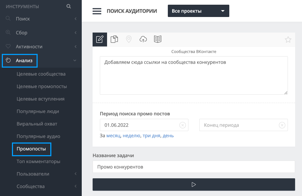
Task: Open the hamburger menu icon
Action: [x=97, y=11]
